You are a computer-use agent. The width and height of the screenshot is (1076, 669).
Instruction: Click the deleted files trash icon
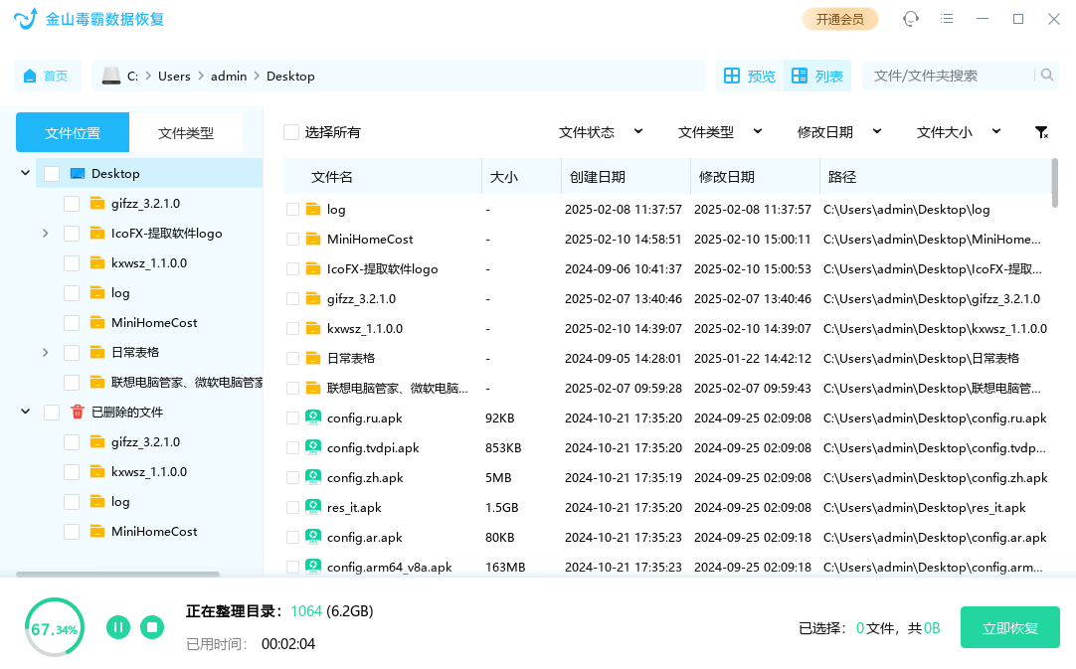(x=78, y=412)
